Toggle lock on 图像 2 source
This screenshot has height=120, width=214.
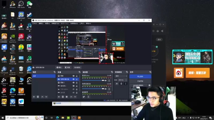coord(77,83)
